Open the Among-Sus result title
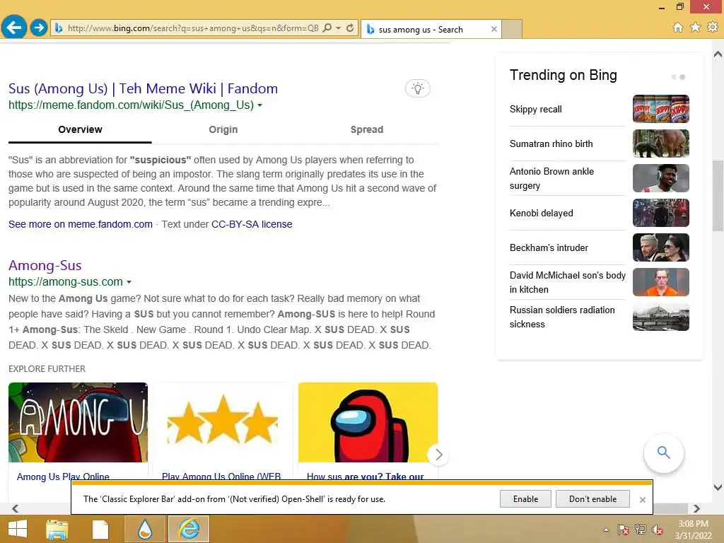The image size is (724, 543). point(45,266)
